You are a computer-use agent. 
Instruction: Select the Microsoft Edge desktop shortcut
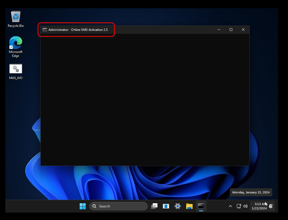point(16,46)
